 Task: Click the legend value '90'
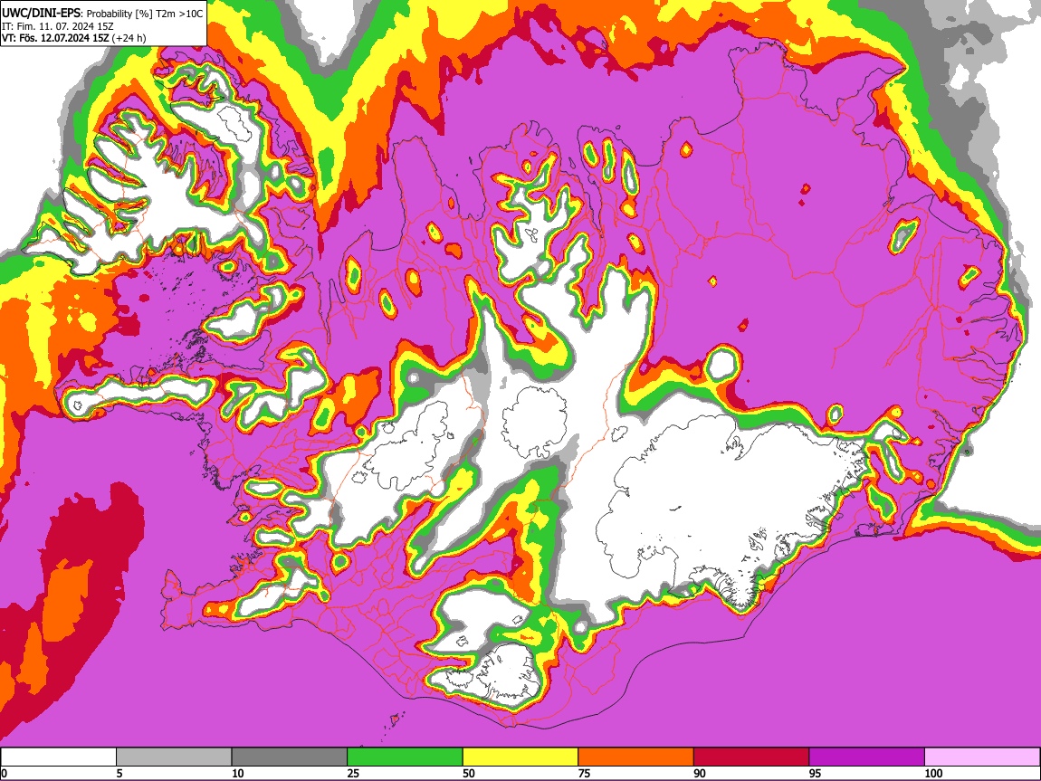(700, 773)
